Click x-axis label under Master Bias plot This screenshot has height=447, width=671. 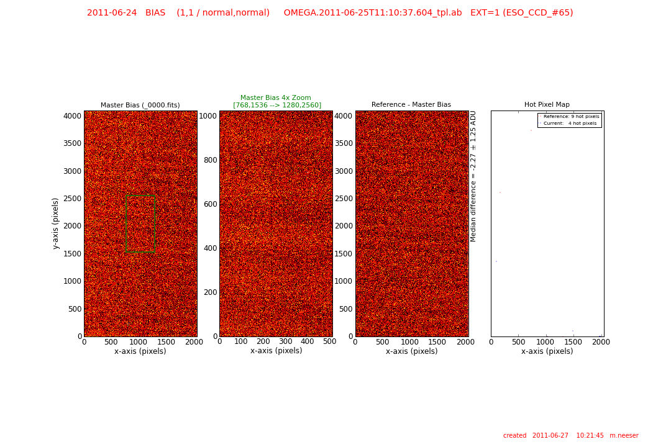click(140, 351)
